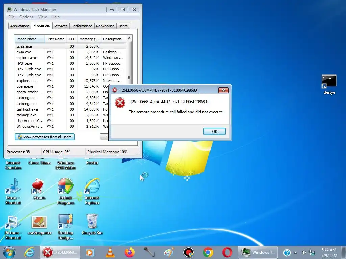Select the error dialog taskbar button
This screenshot has height=259, width=346.
[60, 252]
